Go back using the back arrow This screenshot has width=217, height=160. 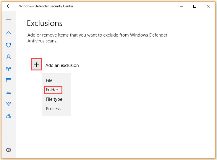9,6
